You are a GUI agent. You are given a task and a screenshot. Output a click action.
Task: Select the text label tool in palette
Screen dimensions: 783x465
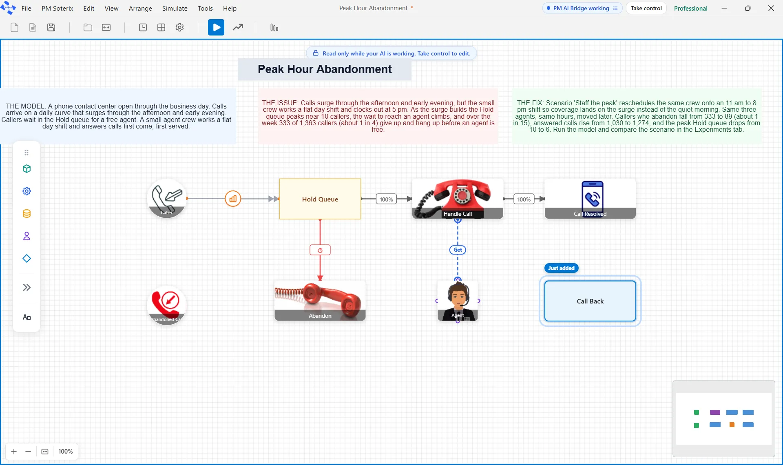click(27, 317)
